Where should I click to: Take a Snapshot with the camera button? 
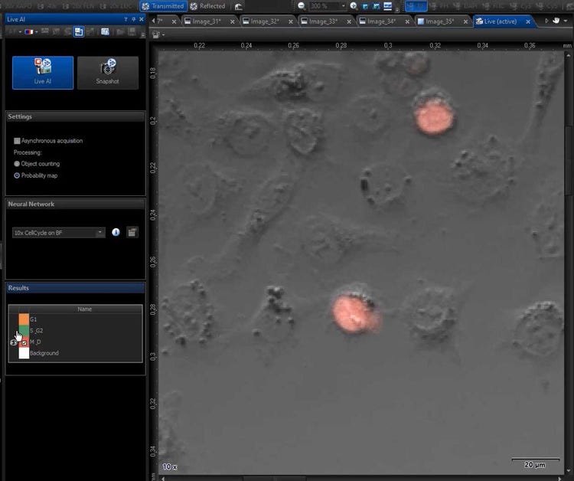(x=107, y=72)
